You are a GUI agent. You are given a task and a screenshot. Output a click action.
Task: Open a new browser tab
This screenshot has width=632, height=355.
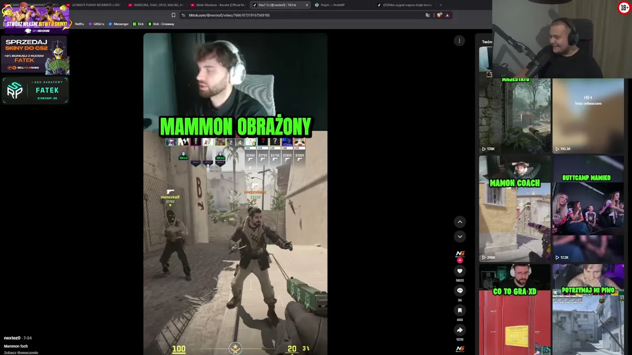pos(440,5)
